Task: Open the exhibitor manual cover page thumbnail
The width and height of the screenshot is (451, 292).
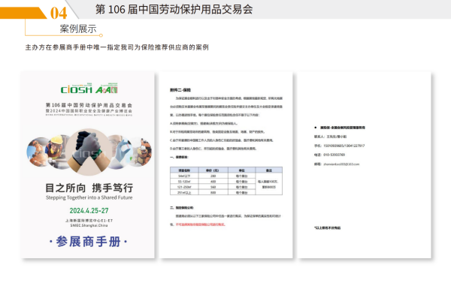Action: pos(87,165)
